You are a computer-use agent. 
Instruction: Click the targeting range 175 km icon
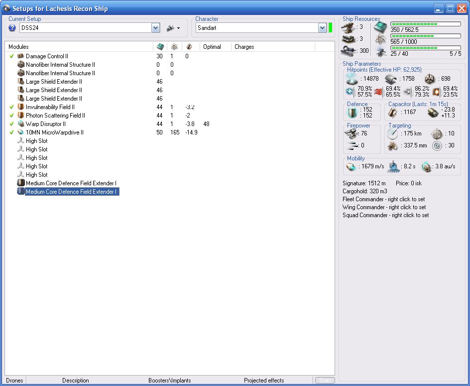point(392,133)
